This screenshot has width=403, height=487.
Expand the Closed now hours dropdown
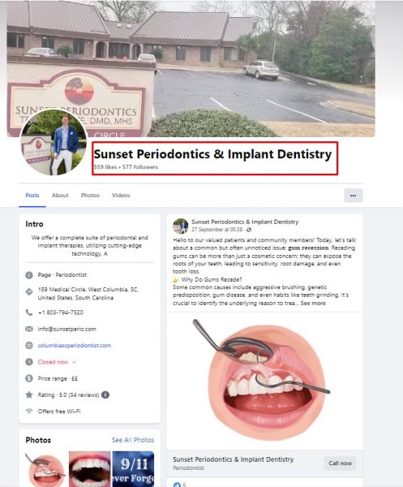74,362
